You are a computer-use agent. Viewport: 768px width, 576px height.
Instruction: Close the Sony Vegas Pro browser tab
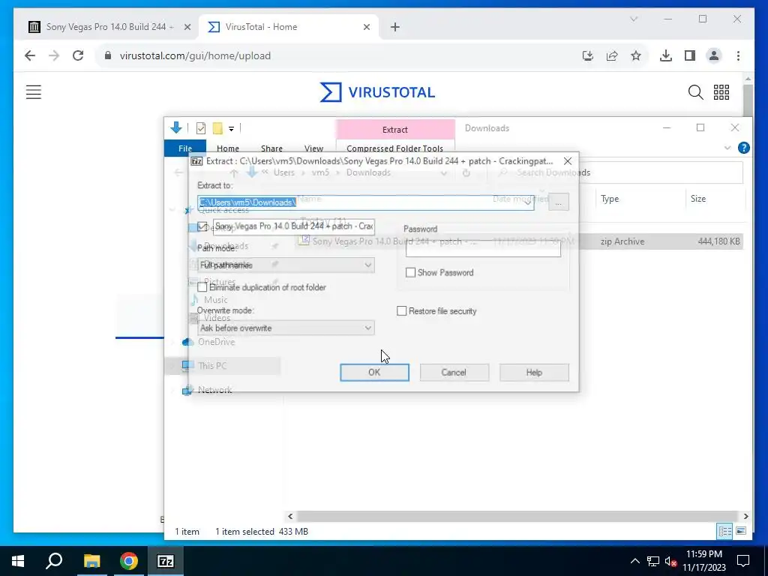187,27
